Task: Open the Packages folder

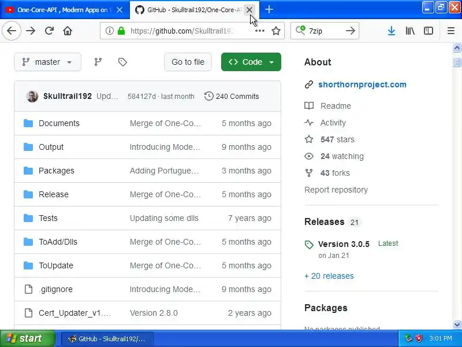Action: pyautogui.click(x=56, y=171)
